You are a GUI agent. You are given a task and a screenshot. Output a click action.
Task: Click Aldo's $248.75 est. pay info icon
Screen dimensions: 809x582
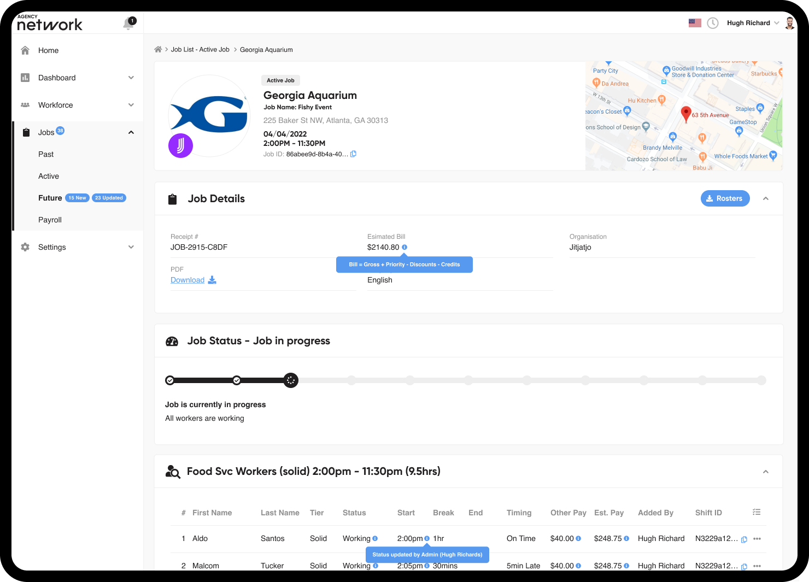pyautogui.click(x=626, y=539)
